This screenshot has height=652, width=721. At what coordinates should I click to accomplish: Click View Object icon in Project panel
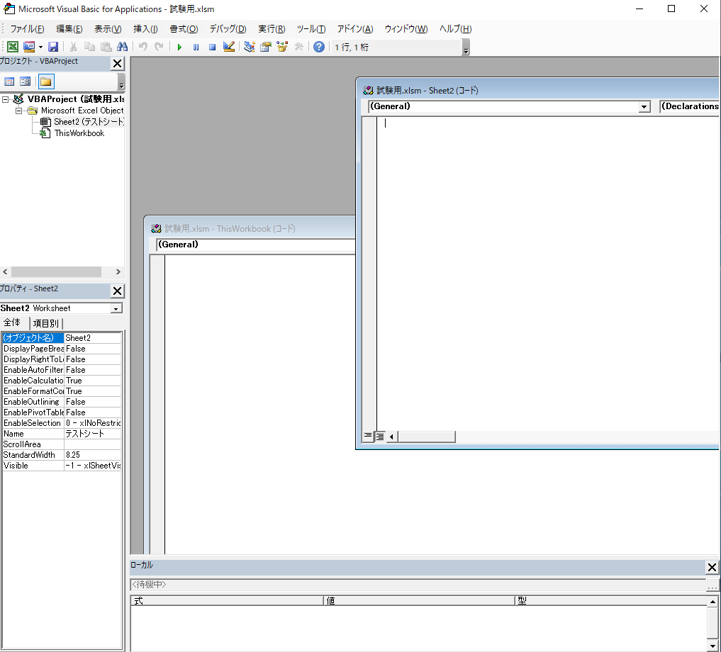[26, 81]
